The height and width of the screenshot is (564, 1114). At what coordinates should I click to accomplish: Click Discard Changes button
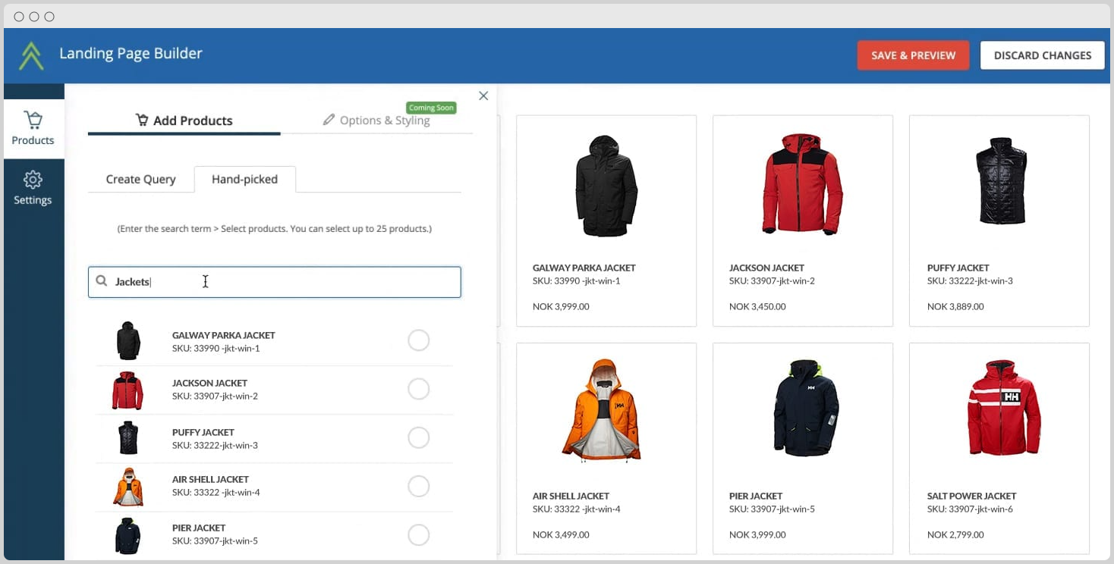tap(1043, 55)
